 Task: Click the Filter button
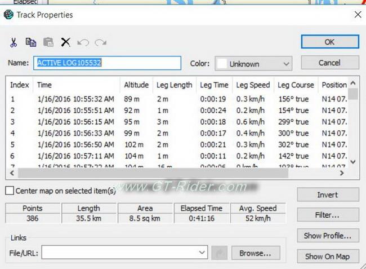tap(328, 215)
